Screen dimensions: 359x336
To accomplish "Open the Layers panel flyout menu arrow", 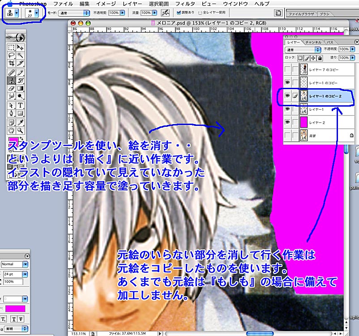I will 356,42.
